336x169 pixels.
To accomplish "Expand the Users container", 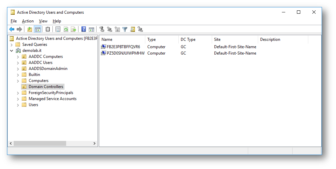I will click(18, 105).
